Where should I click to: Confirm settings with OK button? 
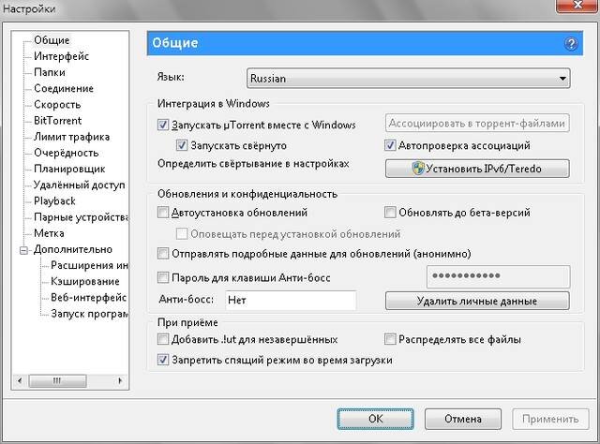click(x=375, y=419)
